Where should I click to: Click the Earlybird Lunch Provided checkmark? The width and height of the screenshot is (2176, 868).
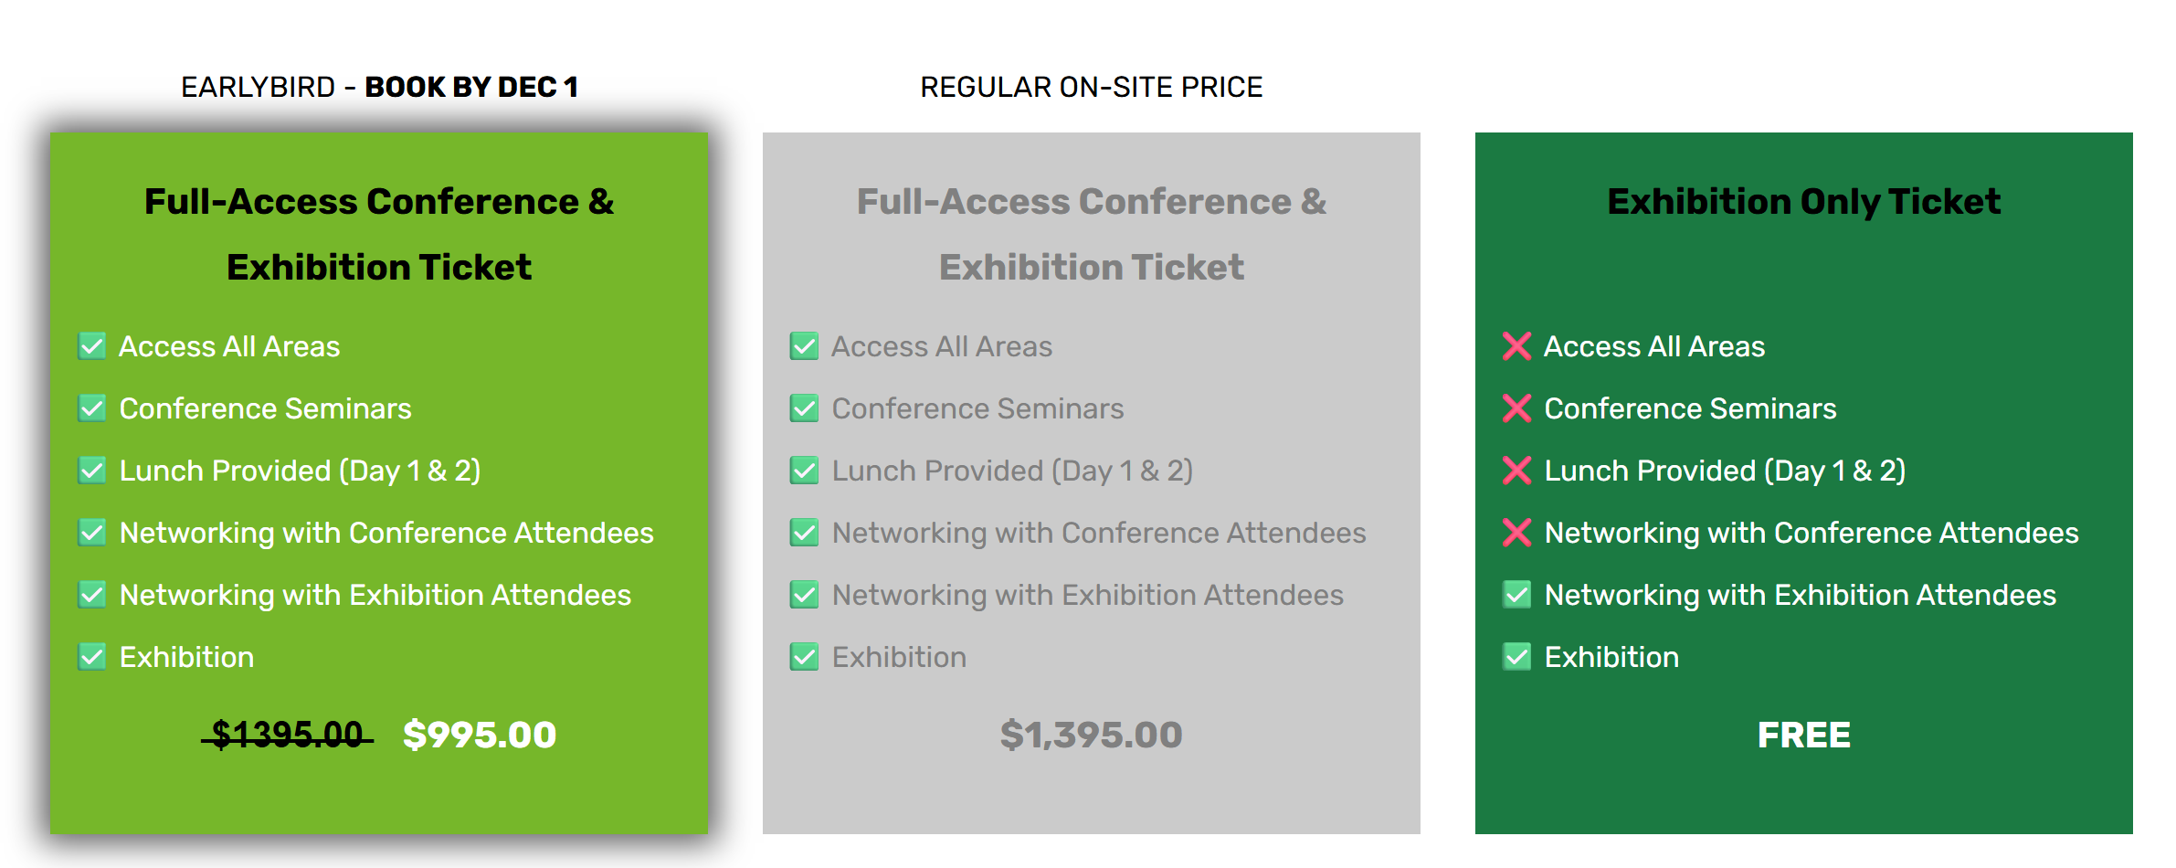[x=91, y=471]
